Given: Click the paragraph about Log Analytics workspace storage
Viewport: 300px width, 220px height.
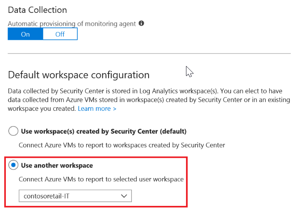Looking at the screenshot, I should tap(149, 100).
